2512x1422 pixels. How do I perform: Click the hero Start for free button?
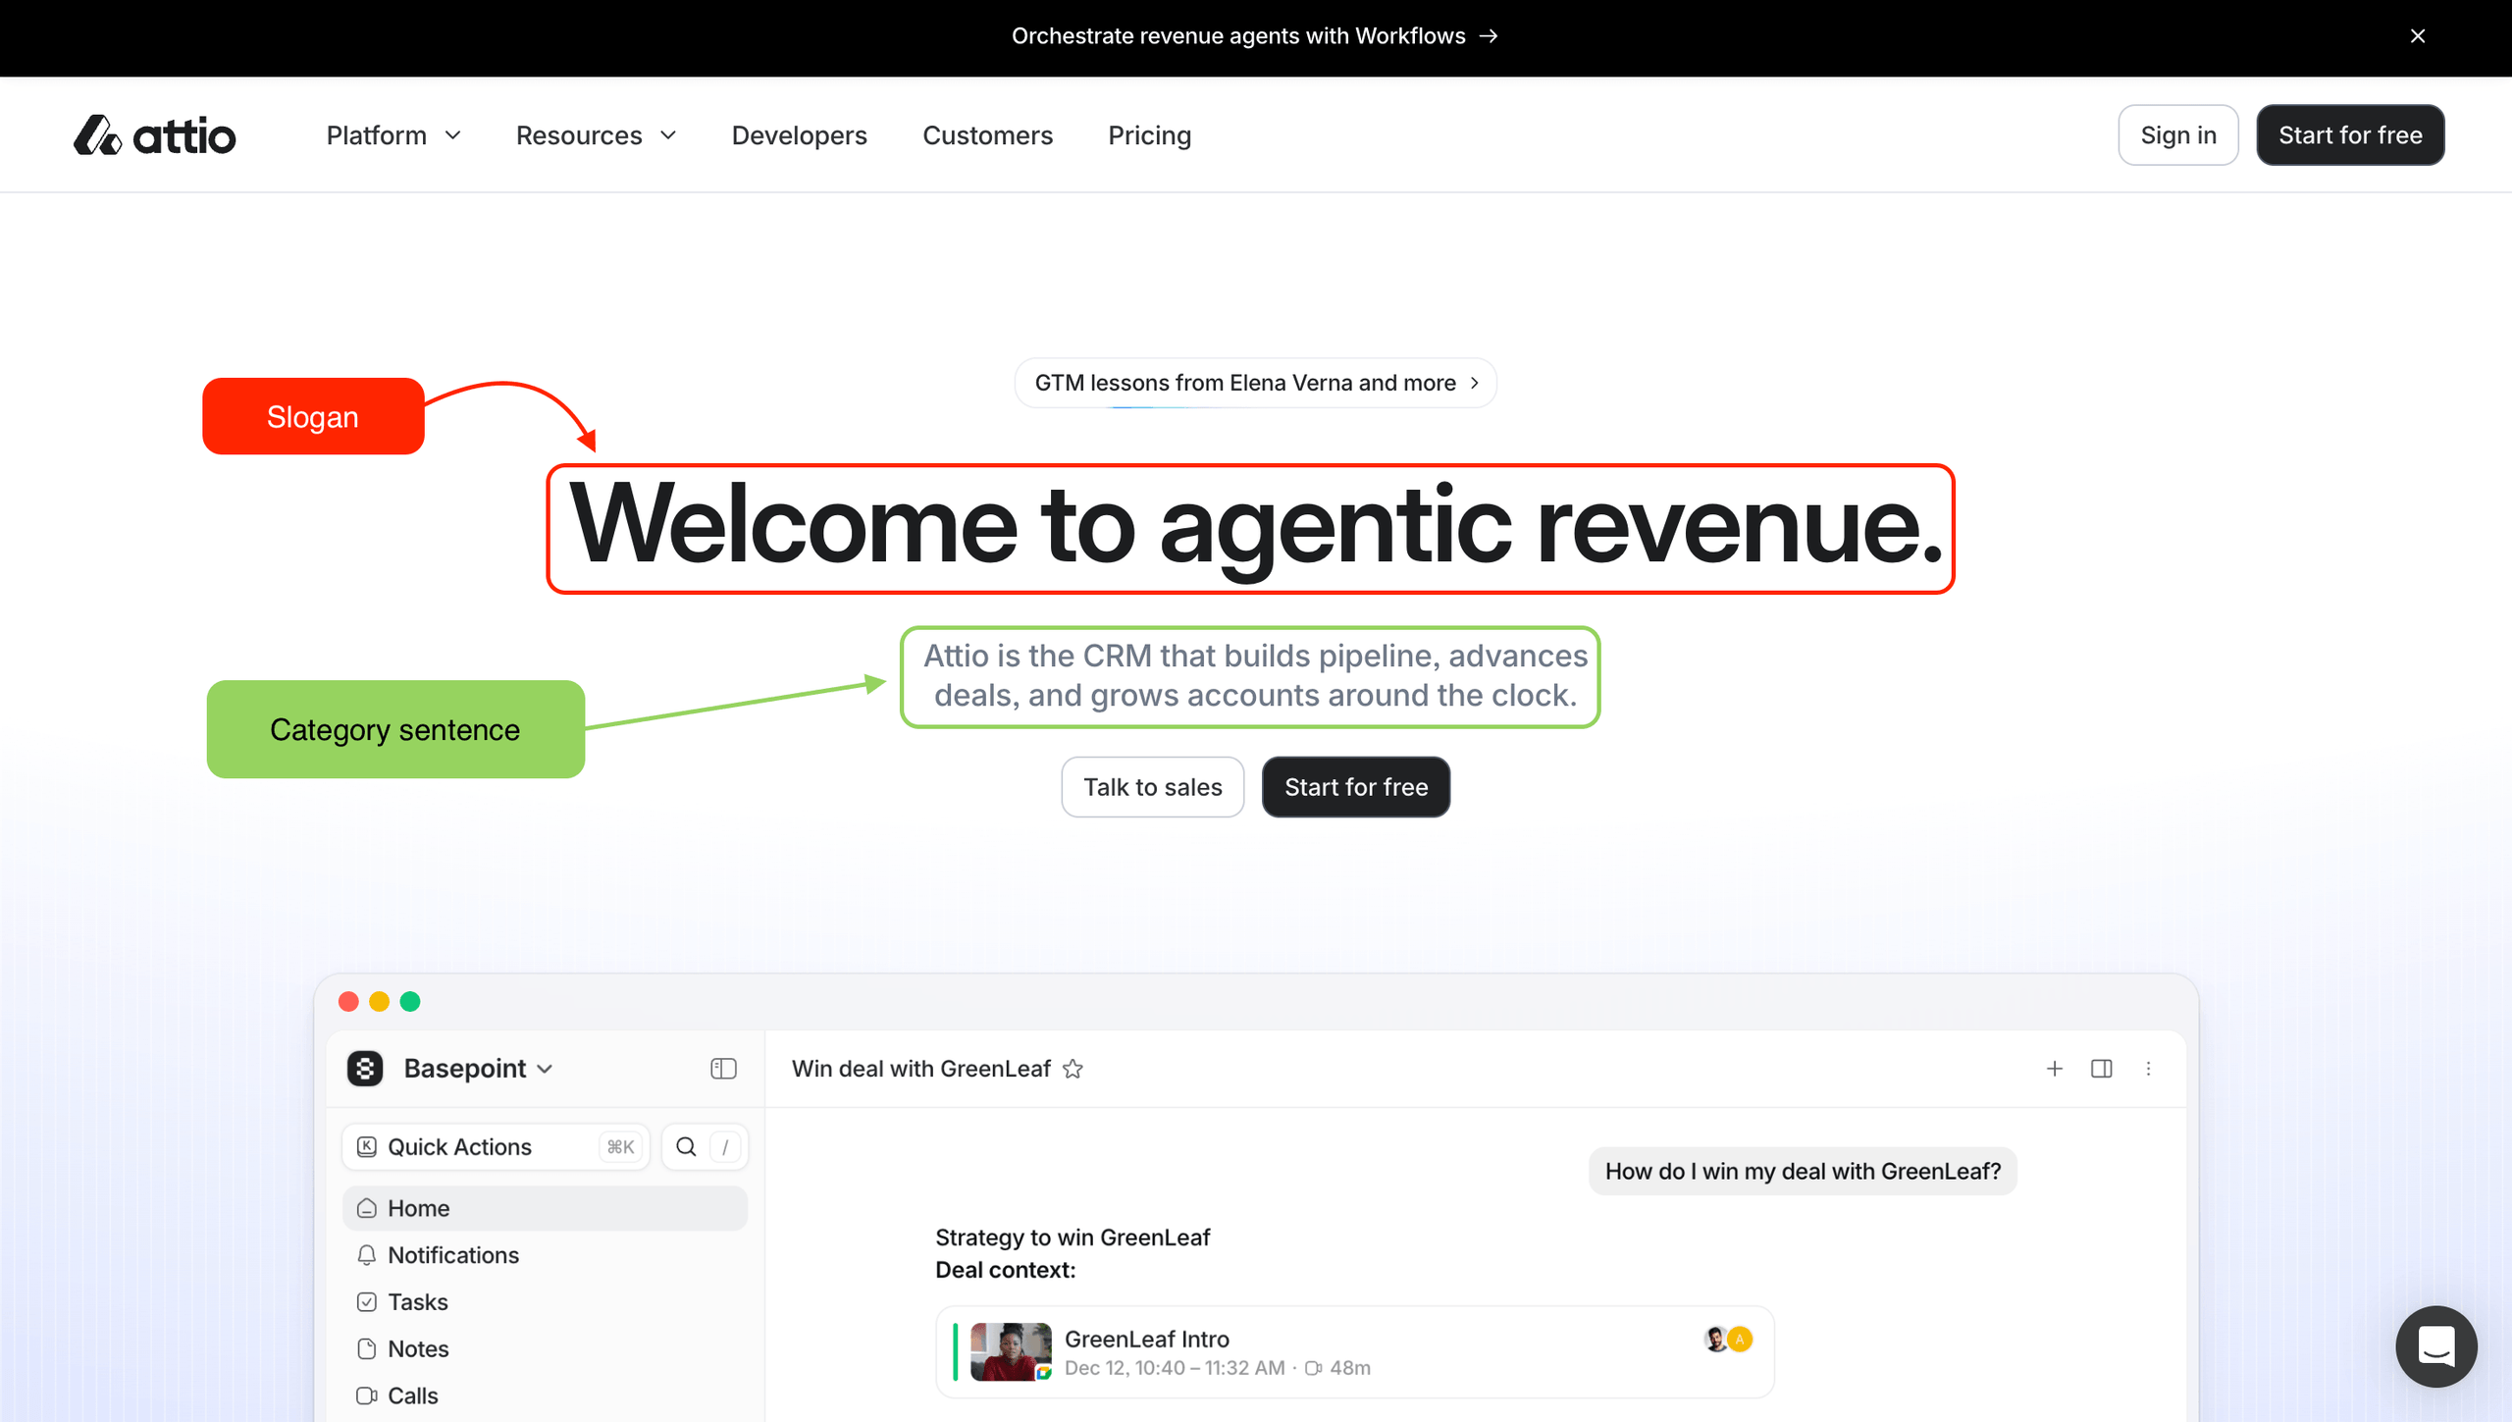click(x=1356, y=787)
